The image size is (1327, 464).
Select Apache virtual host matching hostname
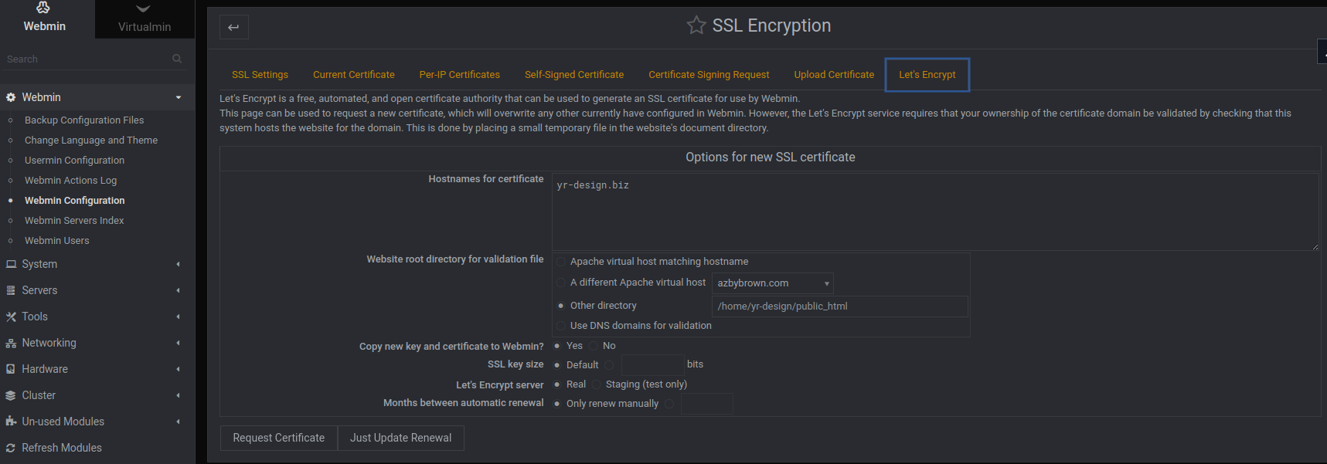(x=561, y=262)
